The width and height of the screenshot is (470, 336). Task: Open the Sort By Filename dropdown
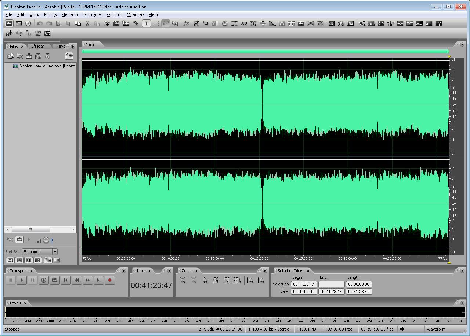[40, 252]
